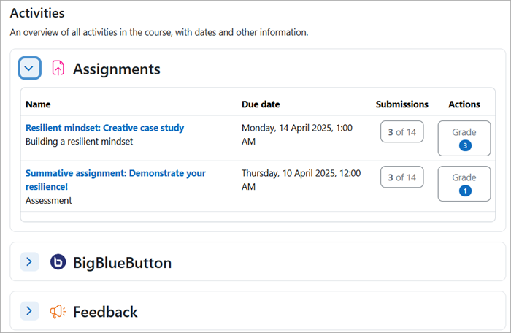Grade the Creative case study assignment
Screen dimensions: 511x333
[464, 138]
